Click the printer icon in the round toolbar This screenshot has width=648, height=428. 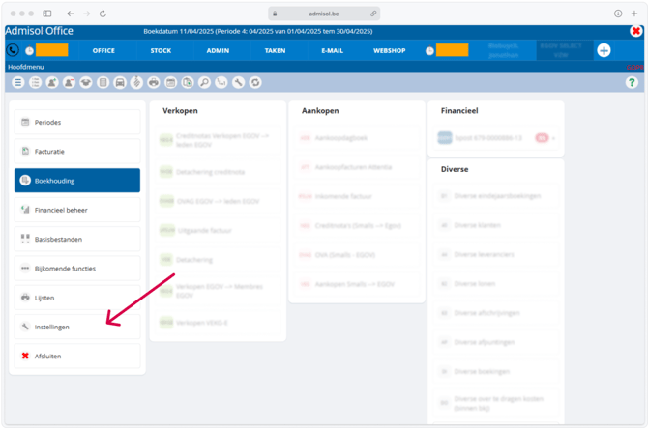click(154, 82)
